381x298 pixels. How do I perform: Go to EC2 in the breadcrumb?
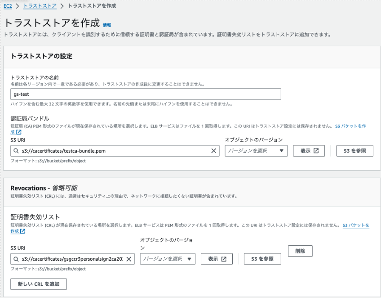click(x=8, y=6)
